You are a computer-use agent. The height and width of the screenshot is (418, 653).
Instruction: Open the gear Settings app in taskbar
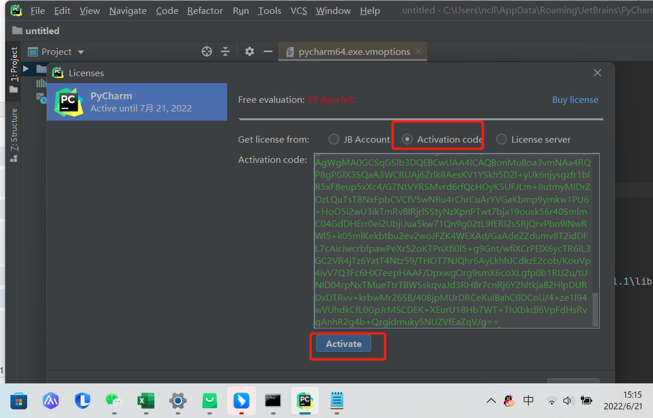click(178, 401)
